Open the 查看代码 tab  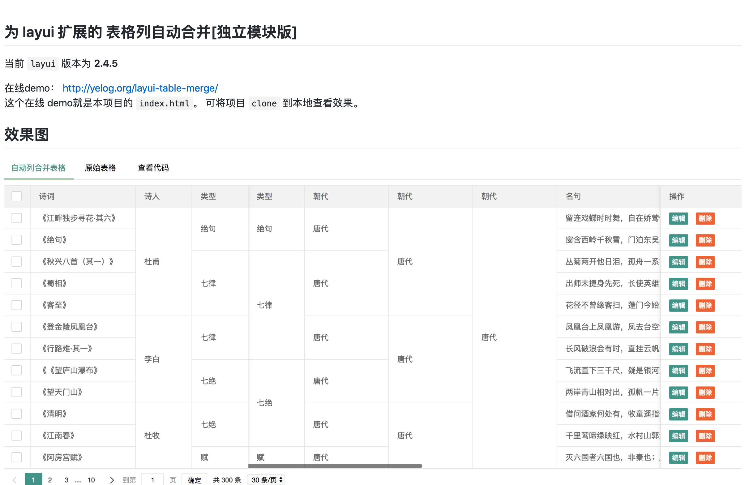pos(153,168)
